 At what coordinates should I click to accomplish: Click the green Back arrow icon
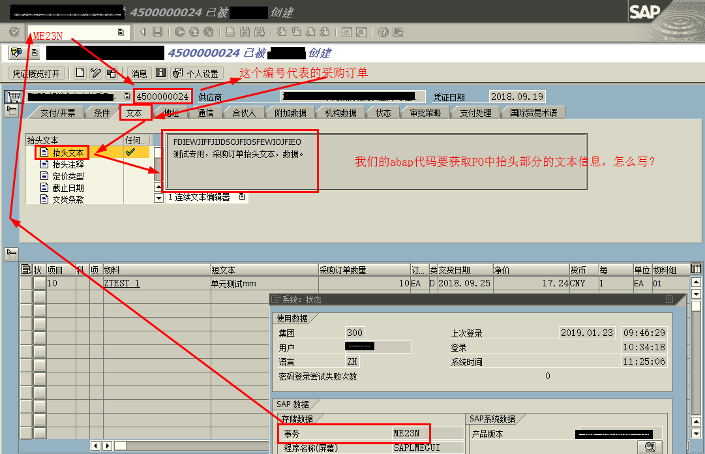[180, 32]
